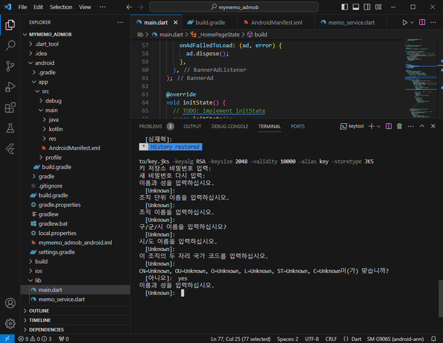
Task: Click the terminal vertical scrollbar thumb
Action: pos(440,299)
